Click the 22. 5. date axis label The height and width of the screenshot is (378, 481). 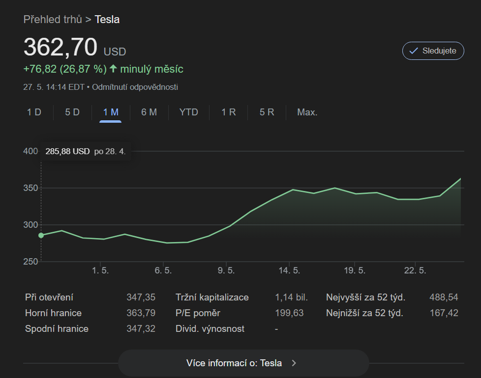[415, 270]
